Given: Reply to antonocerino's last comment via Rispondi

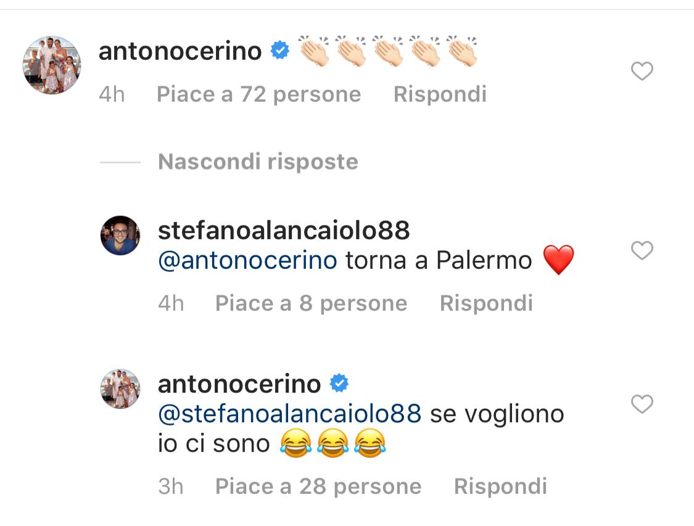Looking at the screenshot, I should (500, 487).
